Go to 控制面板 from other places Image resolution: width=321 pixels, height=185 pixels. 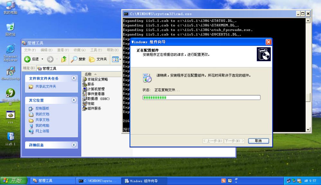42,108
